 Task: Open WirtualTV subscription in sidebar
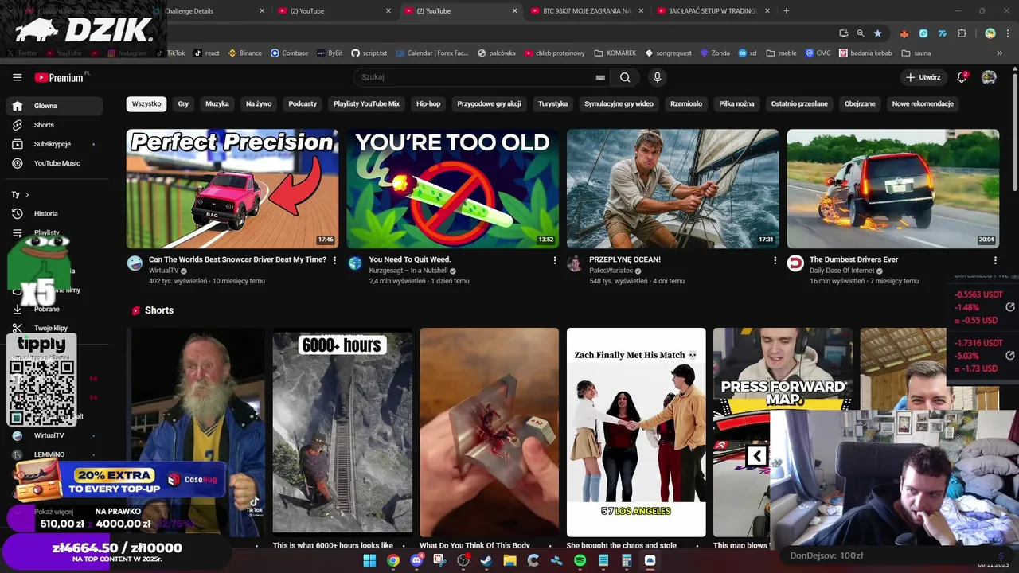[x=54, y=435]
